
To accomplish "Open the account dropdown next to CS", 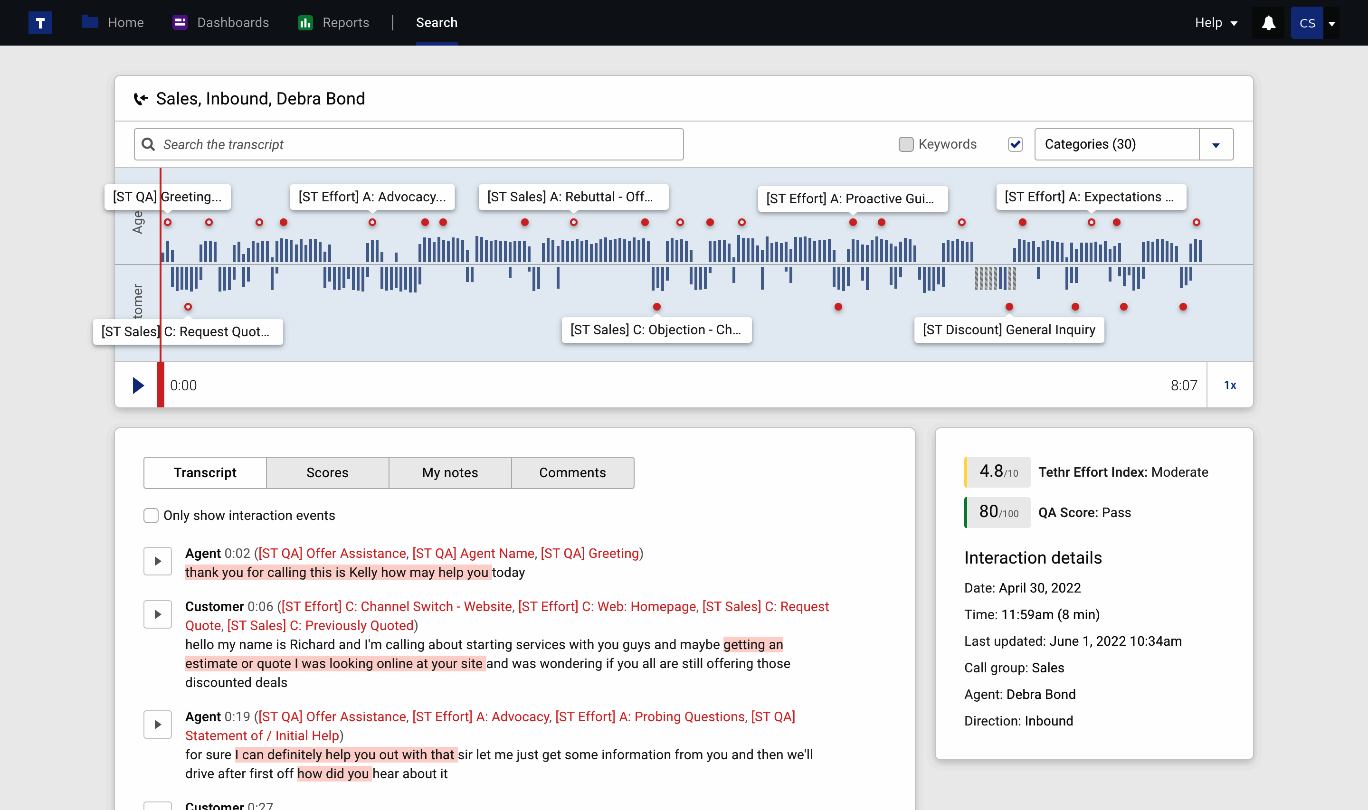I will [x=1333, y=22].
